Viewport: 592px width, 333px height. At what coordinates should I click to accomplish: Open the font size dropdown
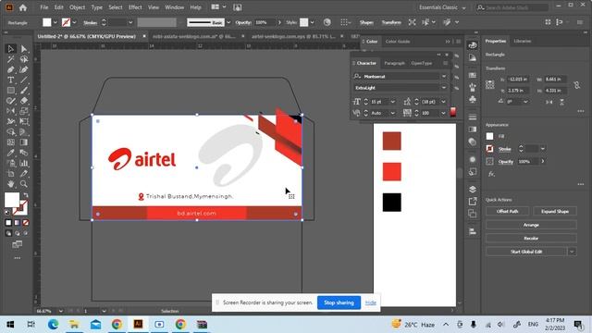click(392, 102)
